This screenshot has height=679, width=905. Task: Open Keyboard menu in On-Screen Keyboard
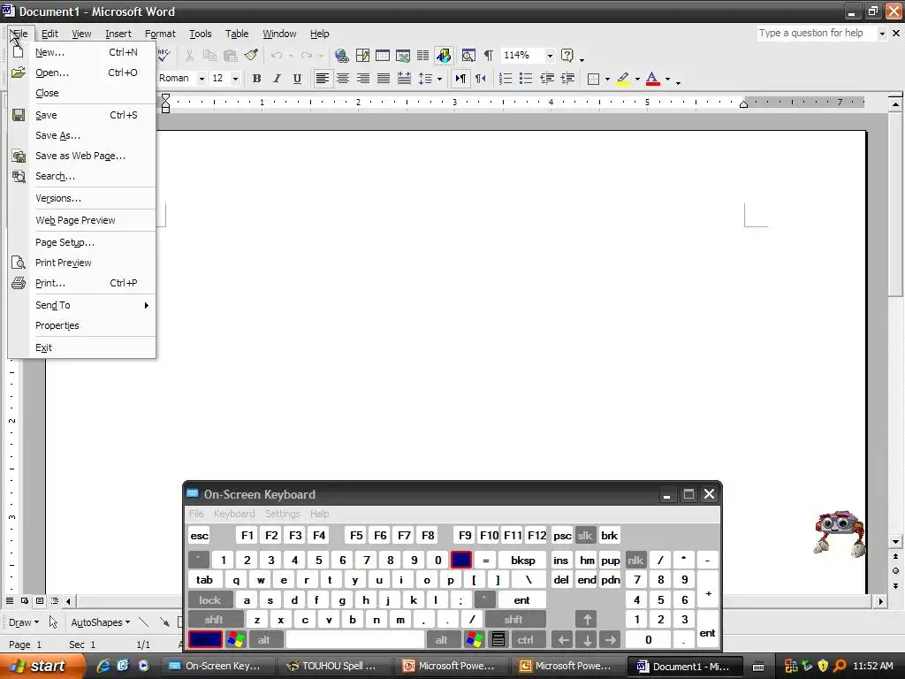tap(233, 514)
